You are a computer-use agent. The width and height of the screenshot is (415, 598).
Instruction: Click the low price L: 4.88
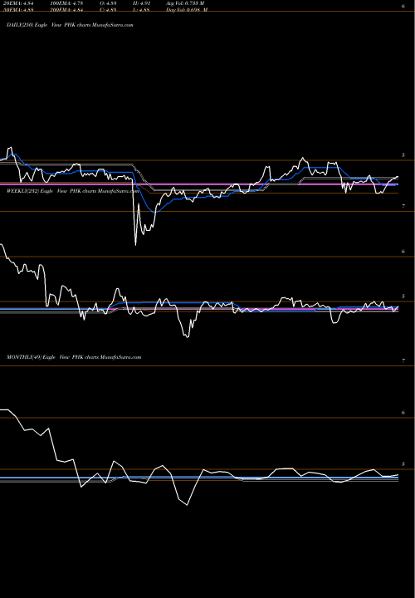(142, 10)
